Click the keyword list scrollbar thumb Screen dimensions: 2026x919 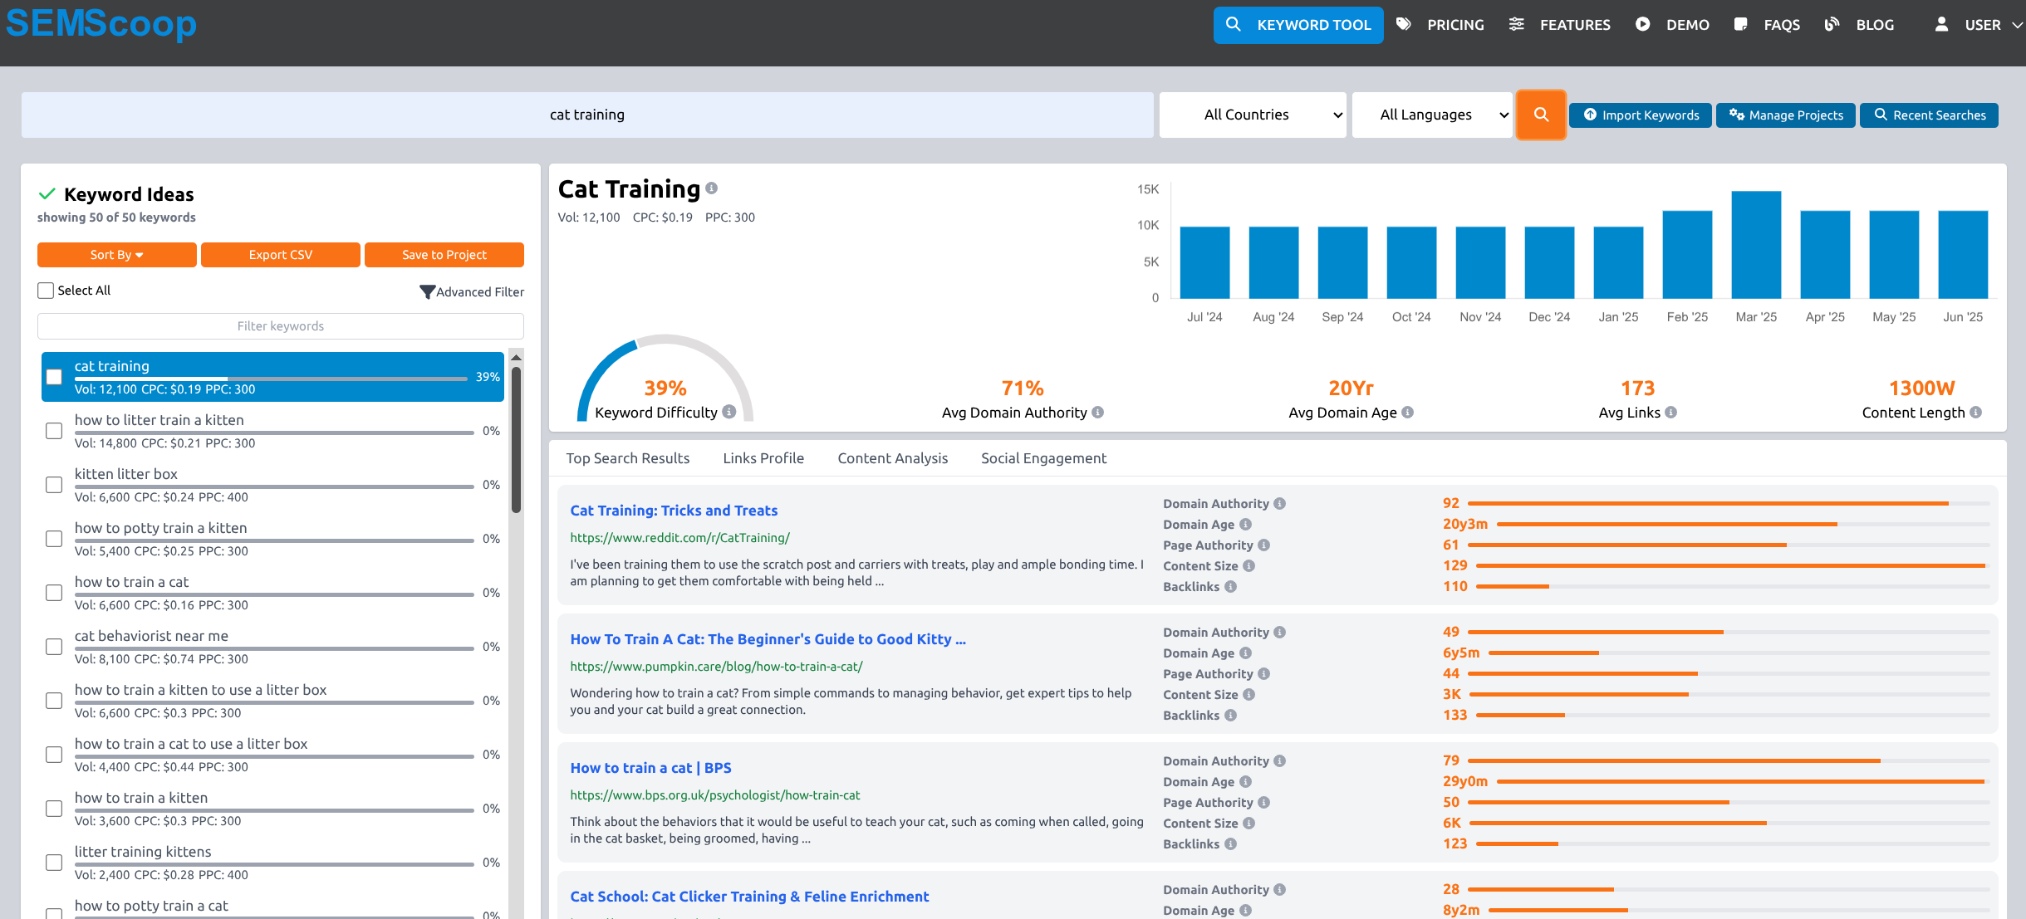click(x=516, y=440)
